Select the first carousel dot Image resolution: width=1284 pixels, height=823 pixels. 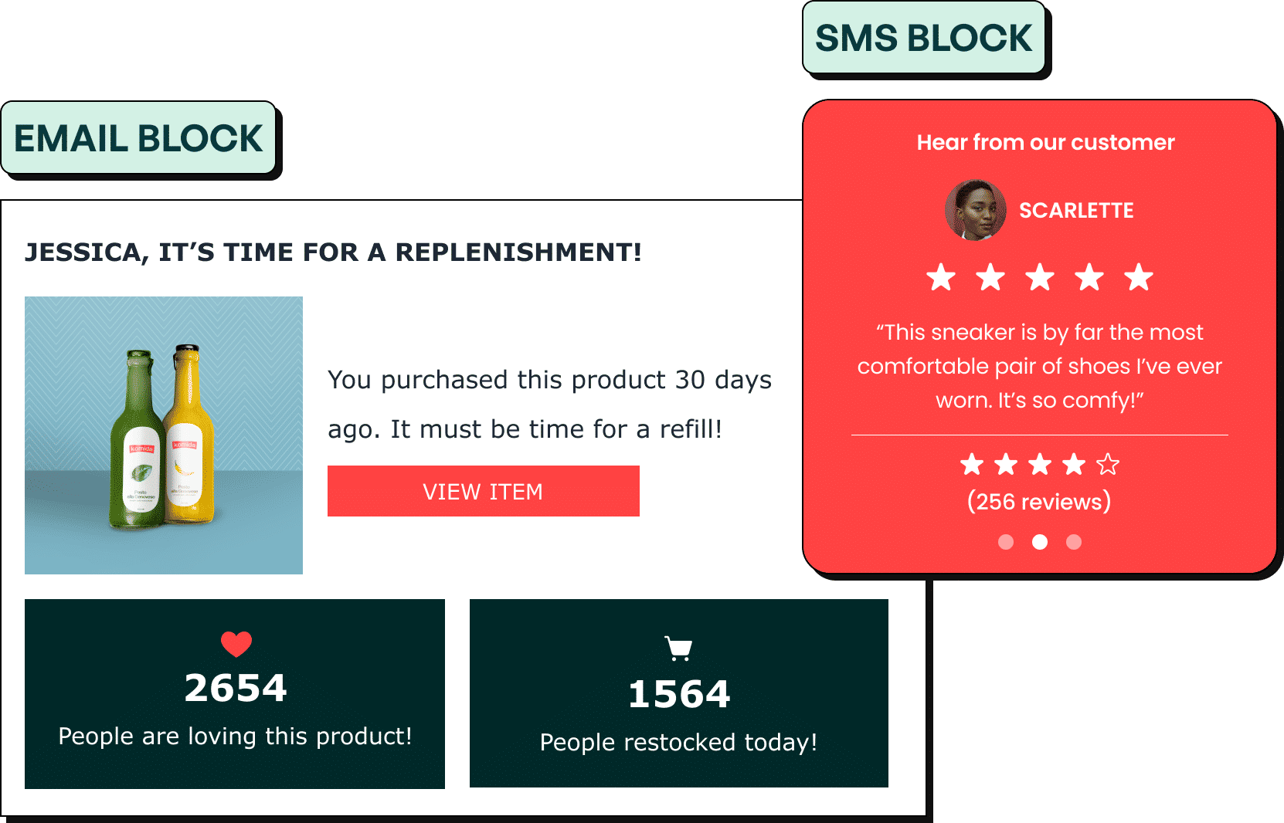[x=1006, y=542]
